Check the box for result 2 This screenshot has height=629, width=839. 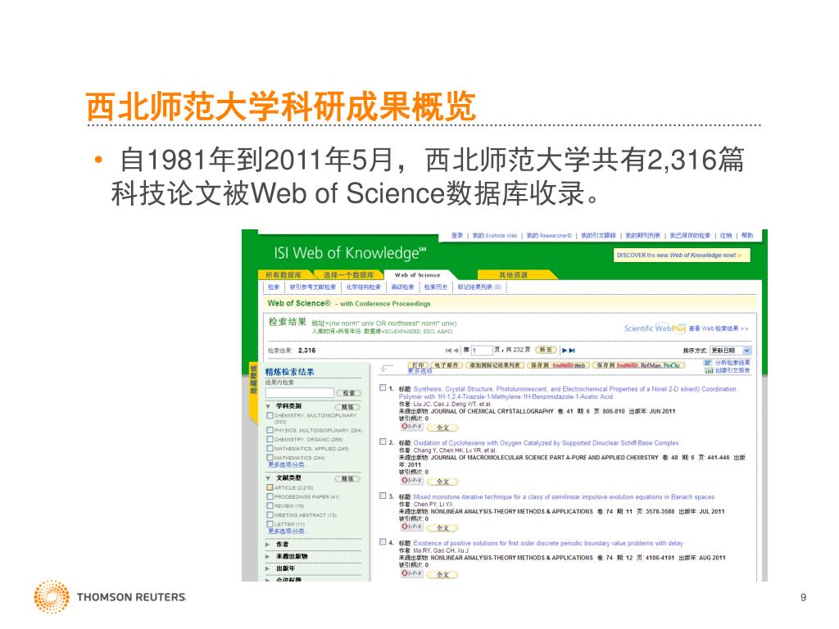(383, 441)
